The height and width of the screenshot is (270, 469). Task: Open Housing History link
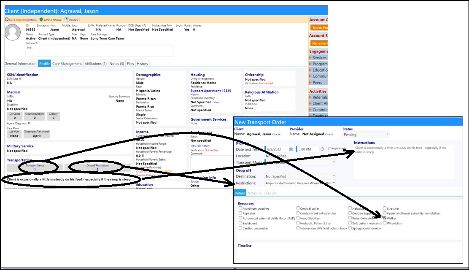coord(194,94)
